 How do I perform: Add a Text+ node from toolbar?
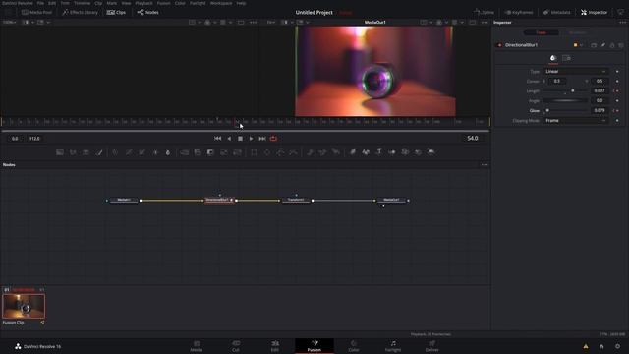tap(86, 152)
